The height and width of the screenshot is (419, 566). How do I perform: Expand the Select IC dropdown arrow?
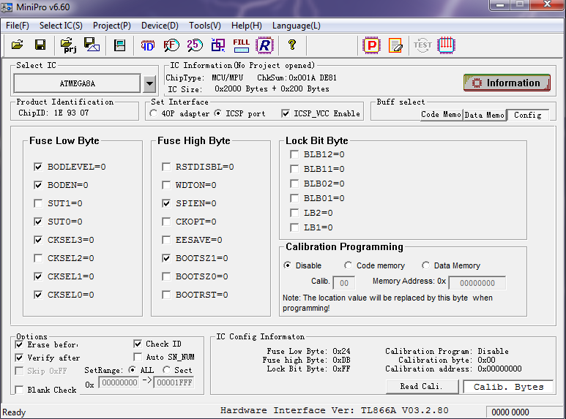(x=149, y=83)
